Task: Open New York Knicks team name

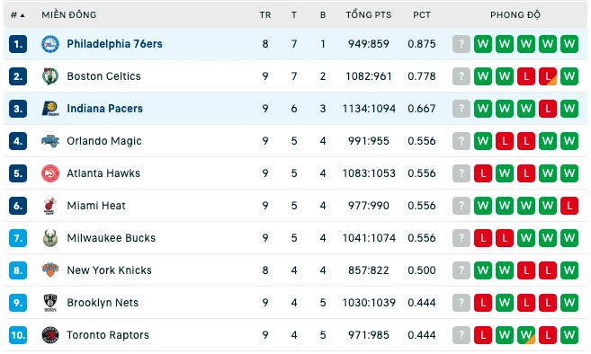Action: [x=110, y=270]
